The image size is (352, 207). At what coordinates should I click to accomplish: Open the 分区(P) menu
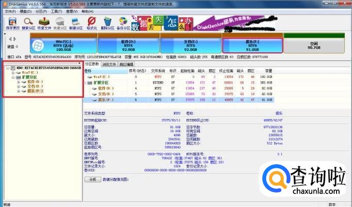(x=41, y=11)
